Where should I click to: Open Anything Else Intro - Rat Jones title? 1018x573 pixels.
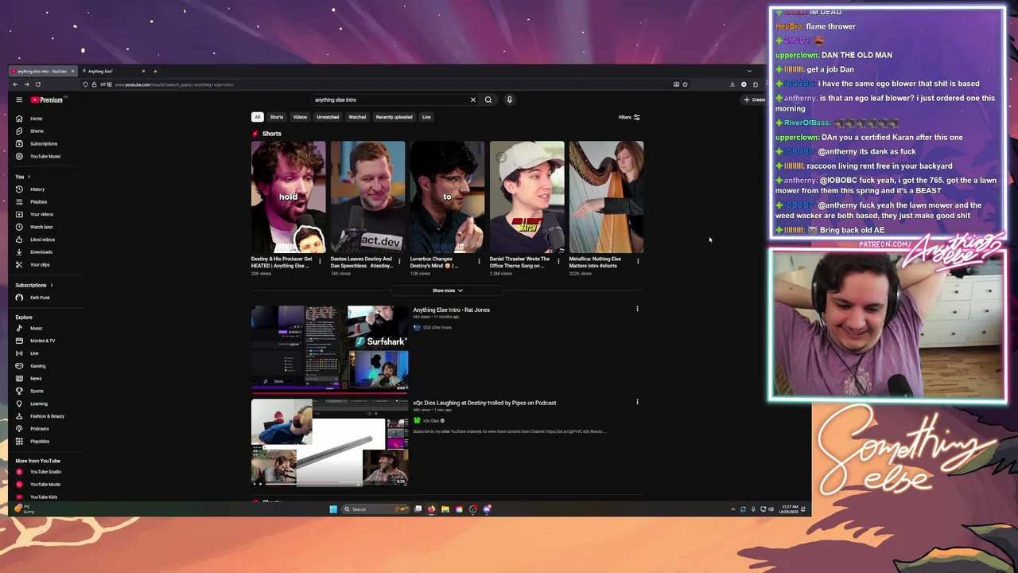click(x=451, y=310)
